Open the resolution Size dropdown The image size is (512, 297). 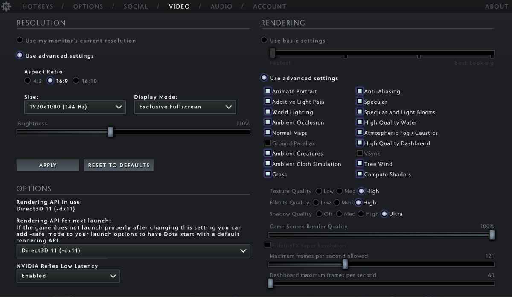click(x=75, y=107)
